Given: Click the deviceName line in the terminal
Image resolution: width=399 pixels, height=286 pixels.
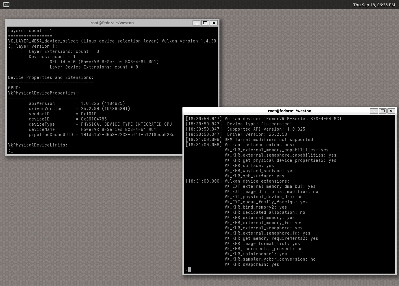Looking at the screenshot, I should click(x=93, y=129).
